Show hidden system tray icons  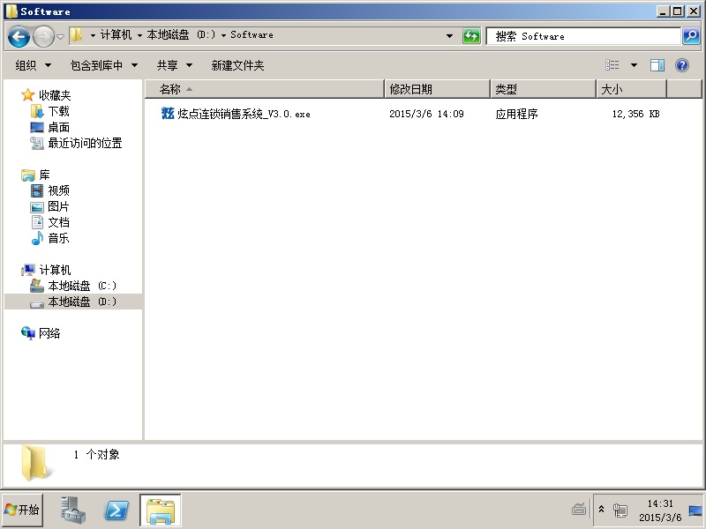(x=602, y=510)
